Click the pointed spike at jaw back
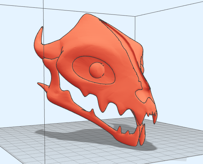The width and height of the screenshot is (203, 164). [x=43, y=85]
